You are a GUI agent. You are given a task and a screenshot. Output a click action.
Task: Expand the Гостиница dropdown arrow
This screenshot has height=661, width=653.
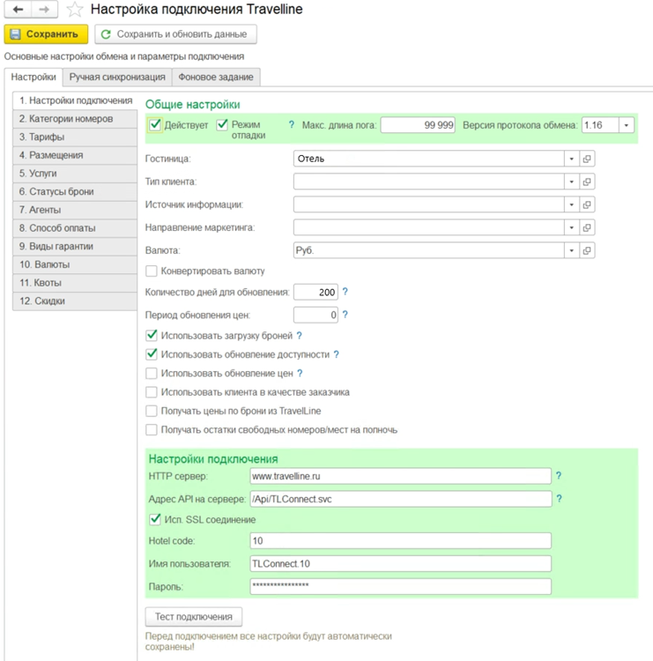[572, 159]
